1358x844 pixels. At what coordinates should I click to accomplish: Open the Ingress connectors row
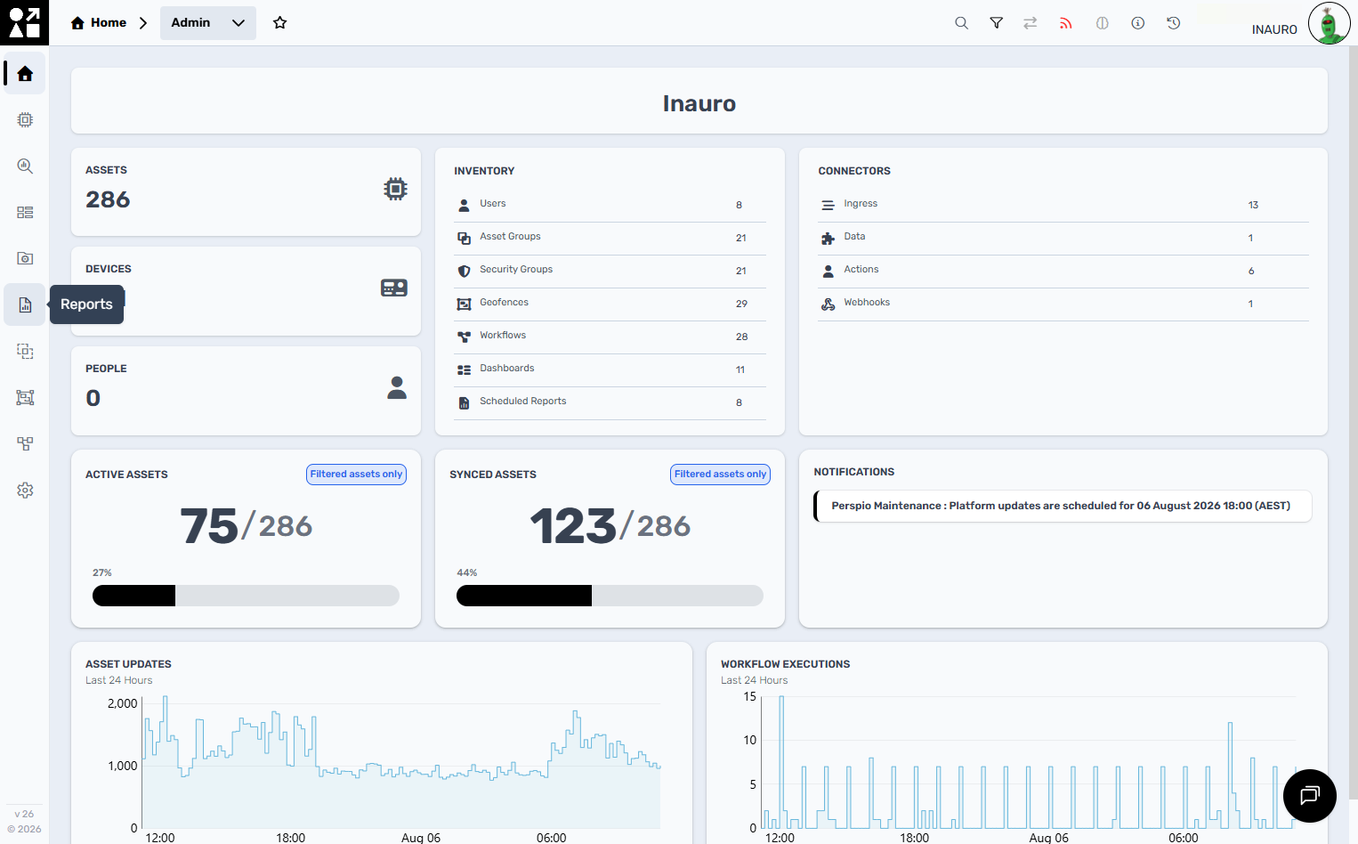point(1063,205)
